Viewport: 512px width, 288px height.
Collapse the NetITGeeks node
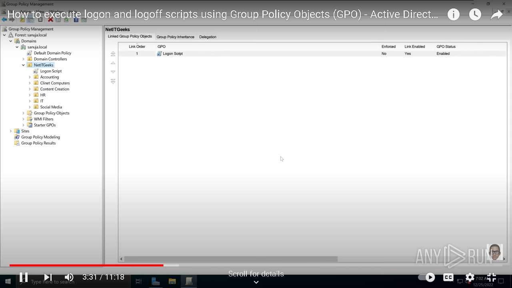pyautogui.click(x=24, y=65)
